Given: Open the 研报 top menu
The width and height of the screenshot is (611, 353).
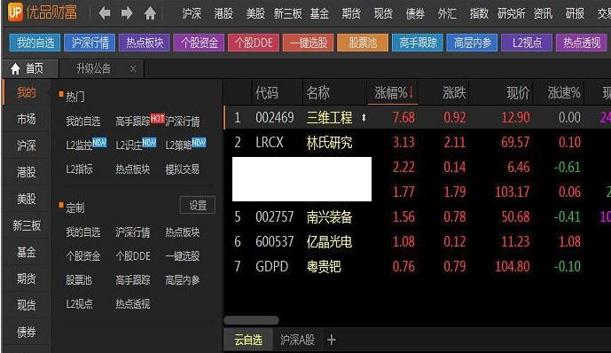Looking at the screenshot, I should coord(576,13).
